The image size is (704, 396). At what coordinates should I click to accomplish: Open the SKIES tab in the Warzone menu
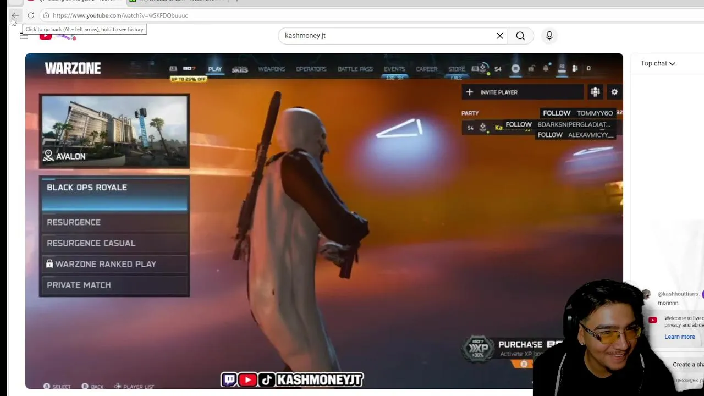239,69
